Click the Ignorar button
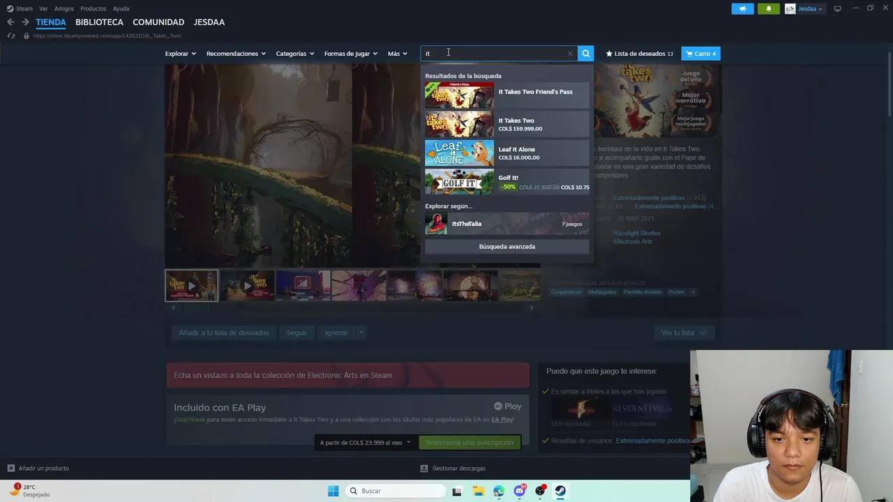 point(336,333)
